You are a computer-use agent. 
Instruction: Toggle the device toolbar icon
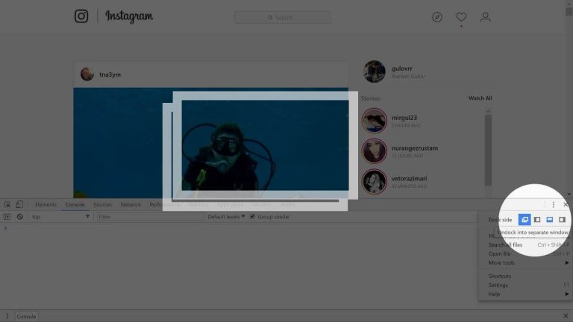[19, 204]
